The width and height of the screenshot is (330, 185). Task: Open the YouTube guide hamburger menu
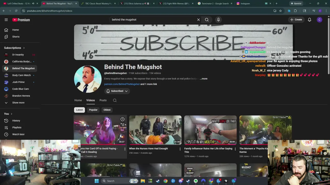coord(6,20)
